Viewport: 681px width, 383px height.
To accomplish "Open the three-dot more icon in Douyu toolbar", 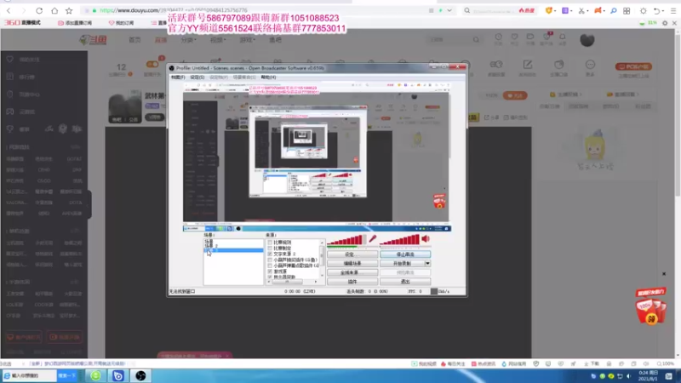I will [590, 65].
